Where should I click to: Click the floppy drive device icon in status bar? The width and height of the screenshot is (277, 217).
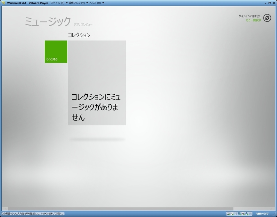(235, 214)
